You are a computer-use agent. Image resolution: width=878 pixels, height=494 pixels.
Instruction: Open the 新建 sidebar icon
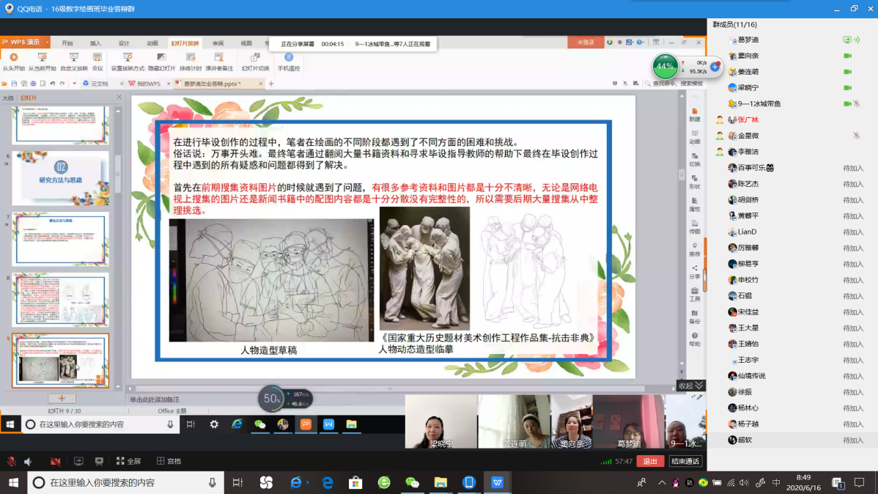tap(694, 113)
